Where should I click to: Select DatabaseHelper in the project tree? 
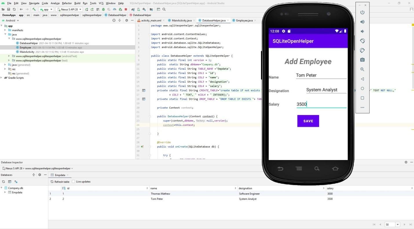[29, 43]
